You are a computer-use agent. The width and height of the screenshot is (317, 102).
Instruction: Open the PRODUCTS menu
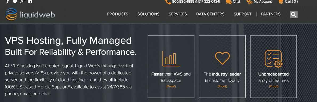pyautogui.click(x=118, y=14)
